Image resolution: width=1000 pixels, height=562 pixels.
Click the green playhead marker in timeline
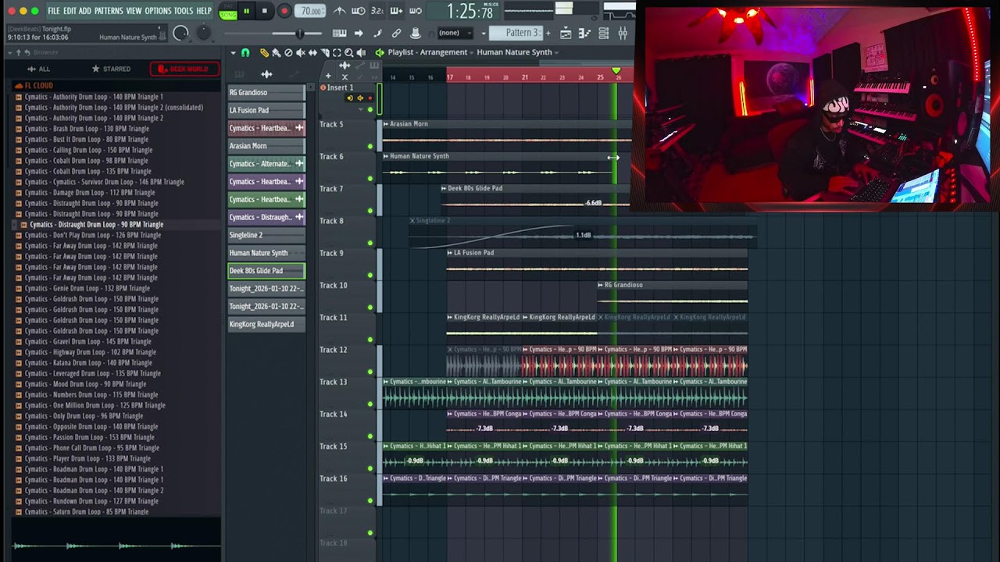(x=616, y=72)
